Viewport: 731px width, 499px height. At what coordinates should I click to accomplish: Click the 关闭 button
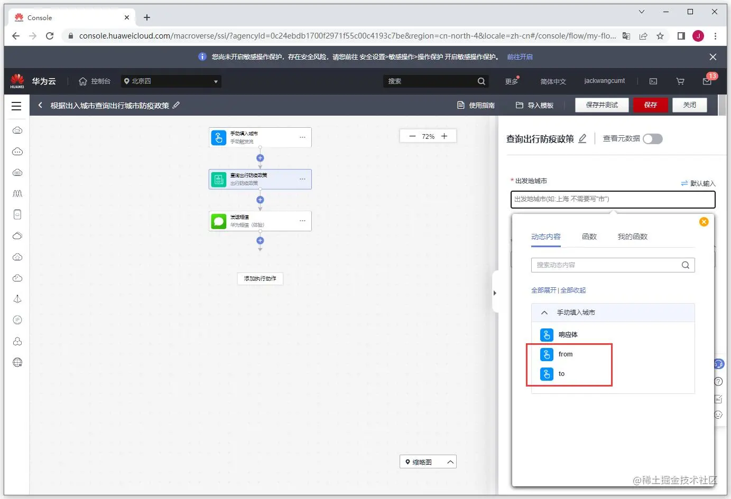[690, 105]
